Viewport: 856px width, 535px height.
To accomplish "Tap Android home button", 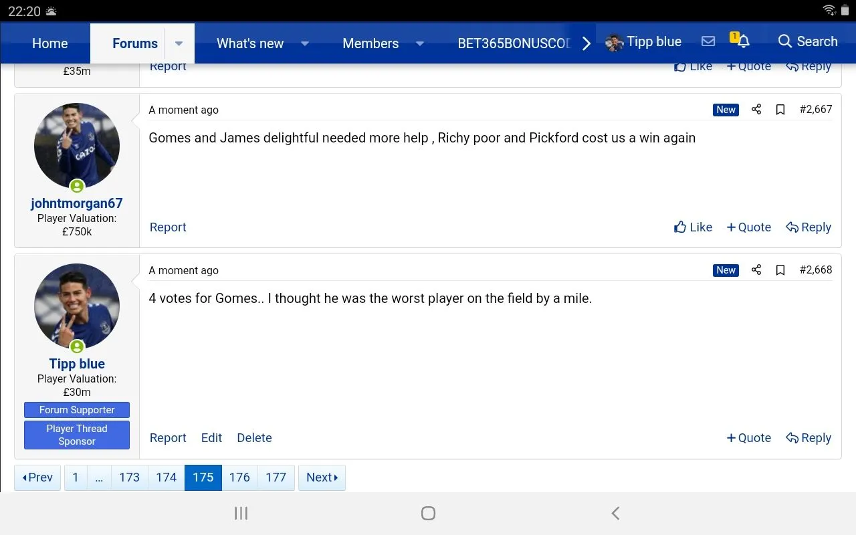I will click(x=428, y=513).
